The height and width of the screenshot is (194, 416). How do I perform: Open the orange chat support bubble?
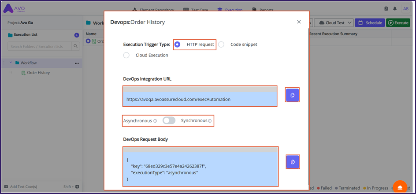tap(400, 187)
